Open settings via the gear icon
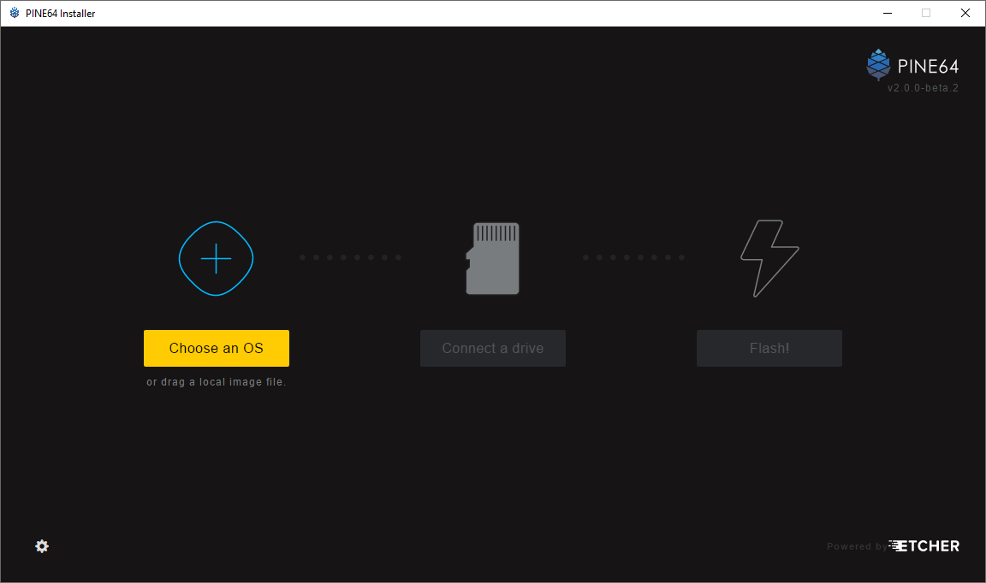Screen dimensions: 986x583 tap(42, 546)
